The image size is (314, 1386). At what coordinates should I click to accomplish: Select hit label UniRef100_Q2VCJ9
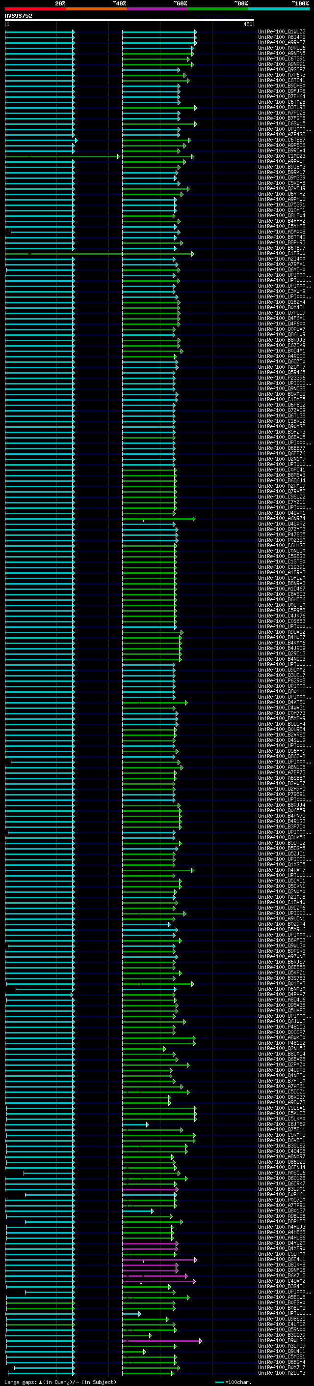coord(282,188)
